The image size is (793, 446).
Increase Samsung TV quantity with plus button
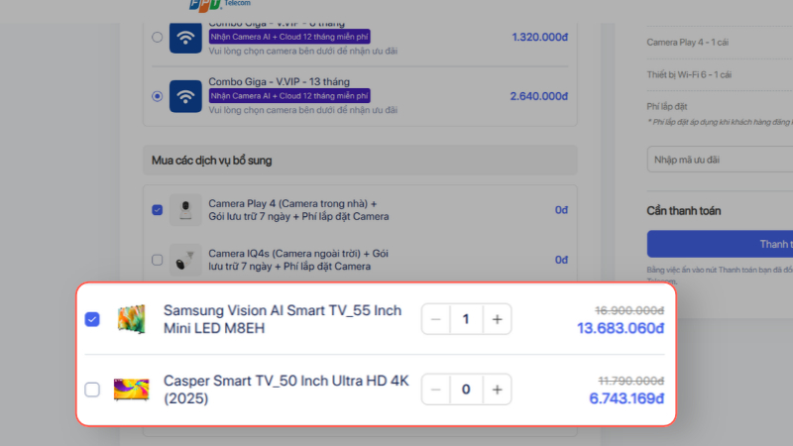(x=498, y=319)
